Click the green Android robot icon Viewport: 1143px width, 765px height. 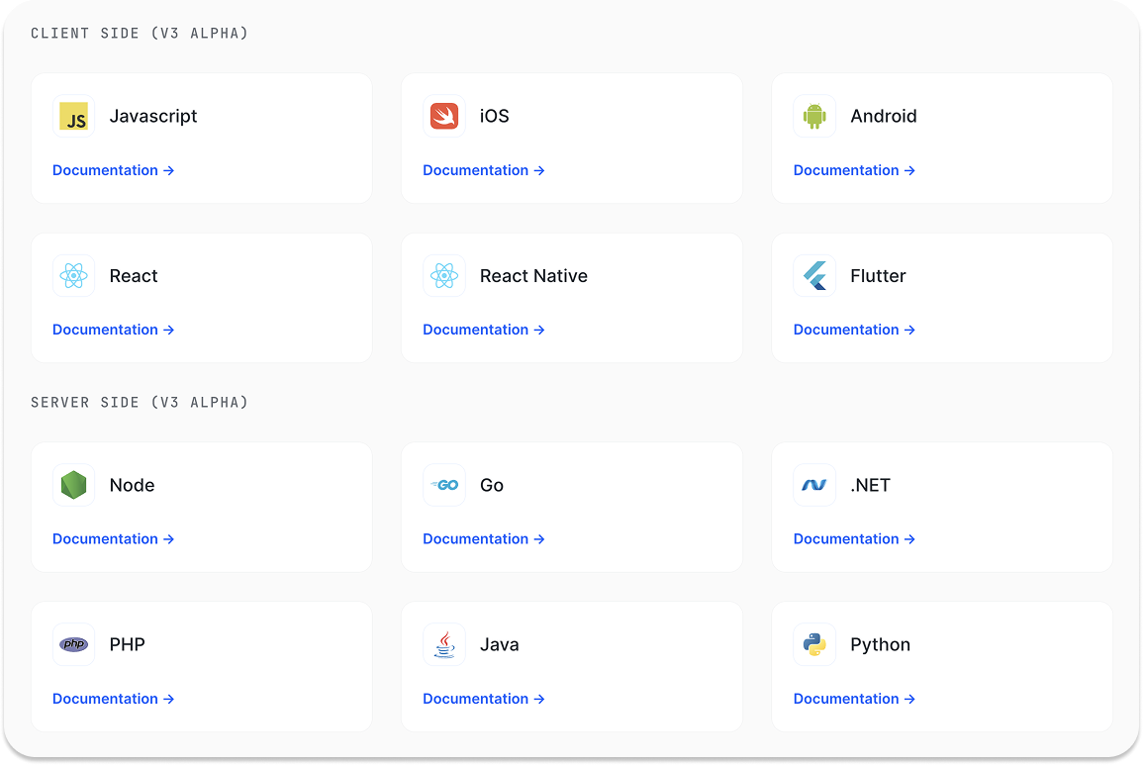(x=814, y=117)
